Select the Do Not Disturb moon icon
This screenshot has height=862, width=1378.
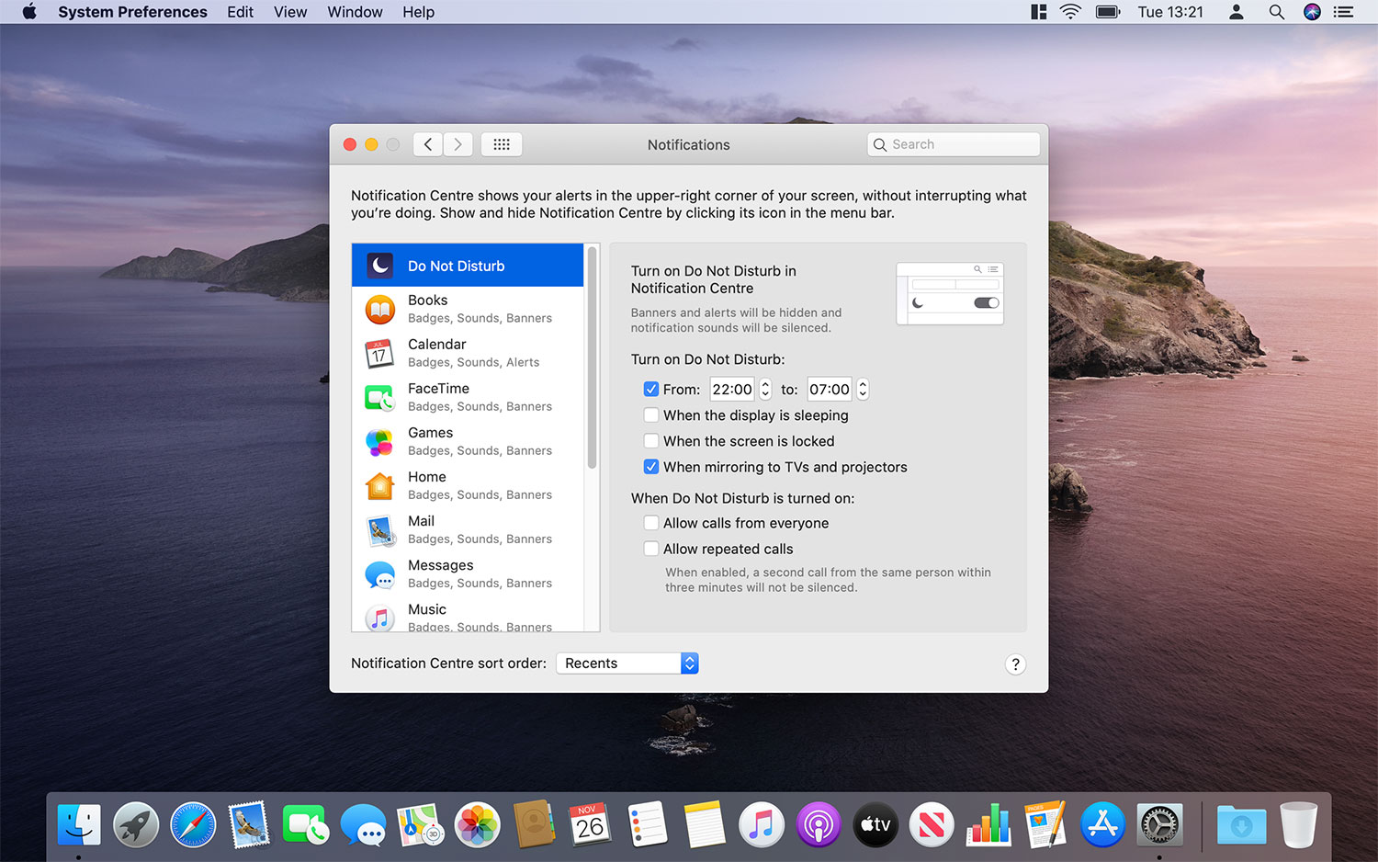tap(380, 265)
